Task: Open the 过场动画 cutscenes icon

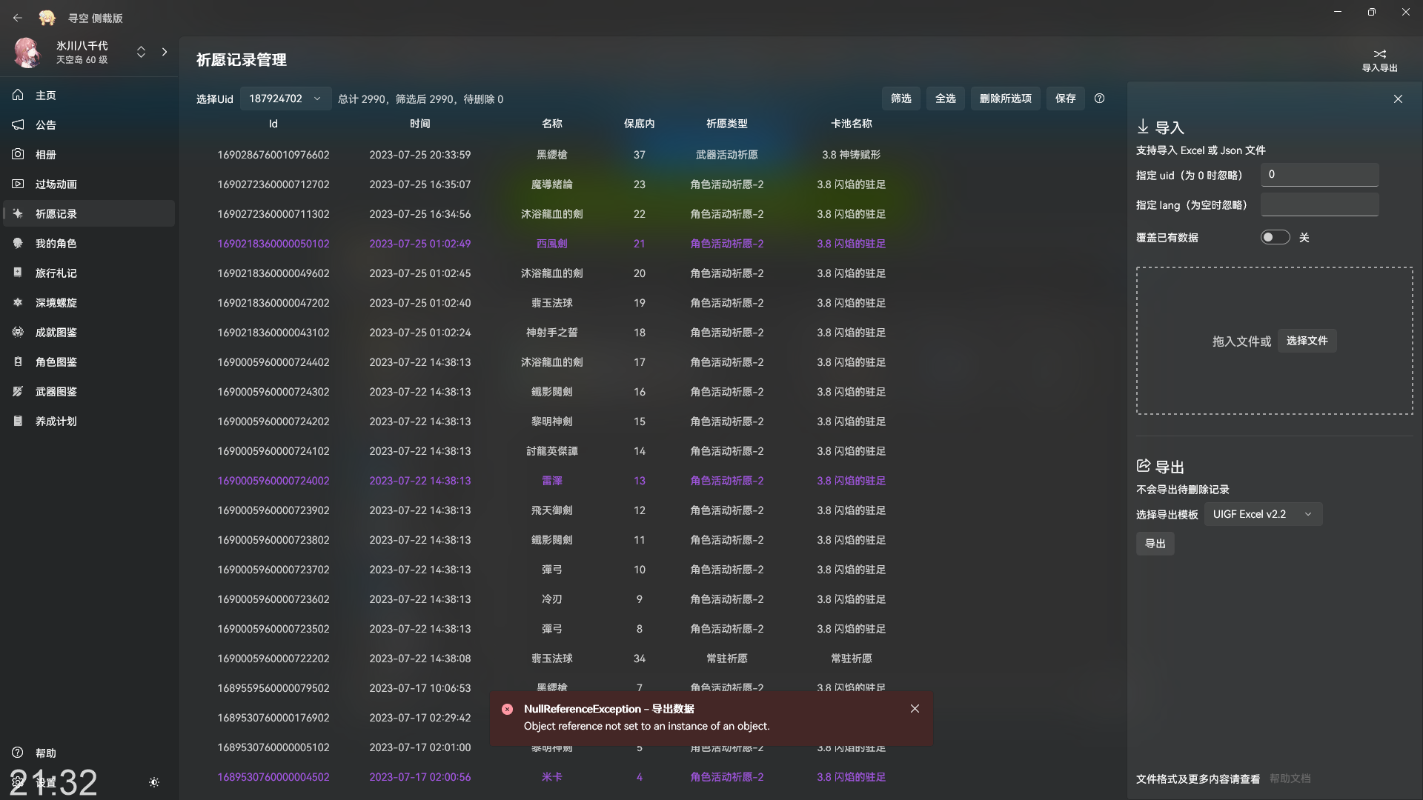Action: [x=18, y=184]
